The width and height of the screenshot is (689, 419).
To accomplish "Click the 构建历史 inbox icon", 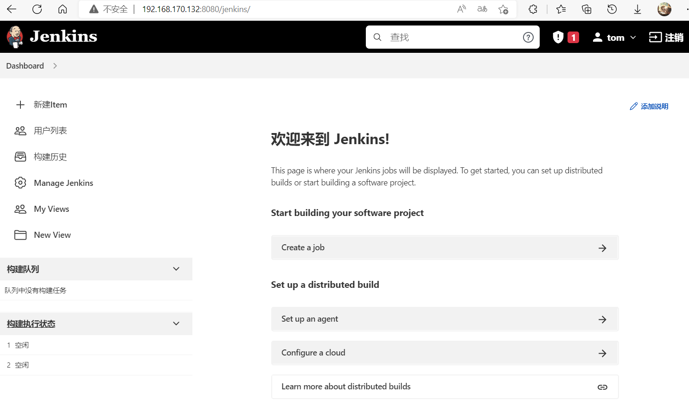I will [x=20, y=157].
